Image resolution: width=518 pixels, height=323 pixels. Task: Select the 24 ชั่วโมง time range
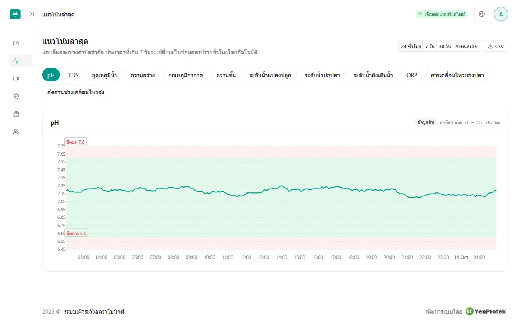coord(411,47)
